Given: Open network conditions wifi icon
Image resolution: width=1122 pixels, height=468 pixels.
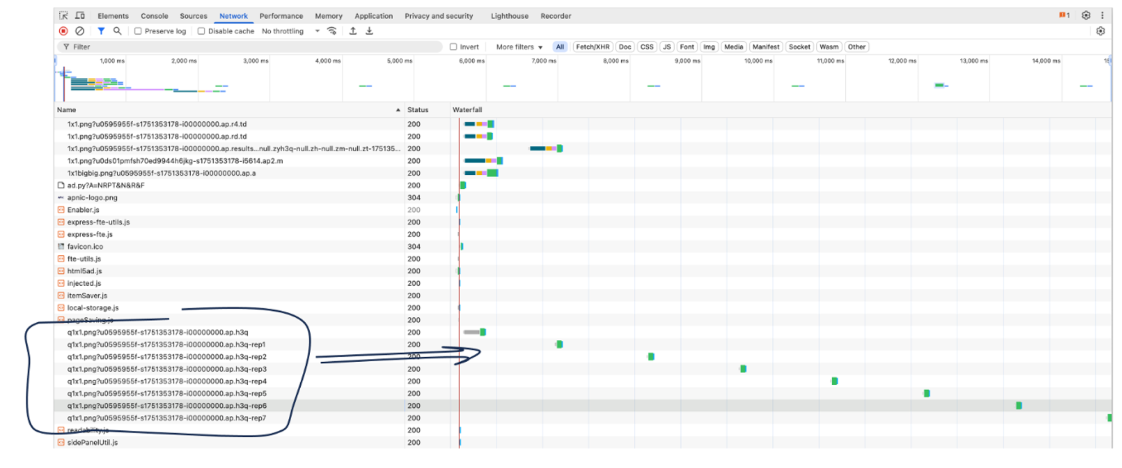Looking at the screenshot, I should (x=332, y=31).
